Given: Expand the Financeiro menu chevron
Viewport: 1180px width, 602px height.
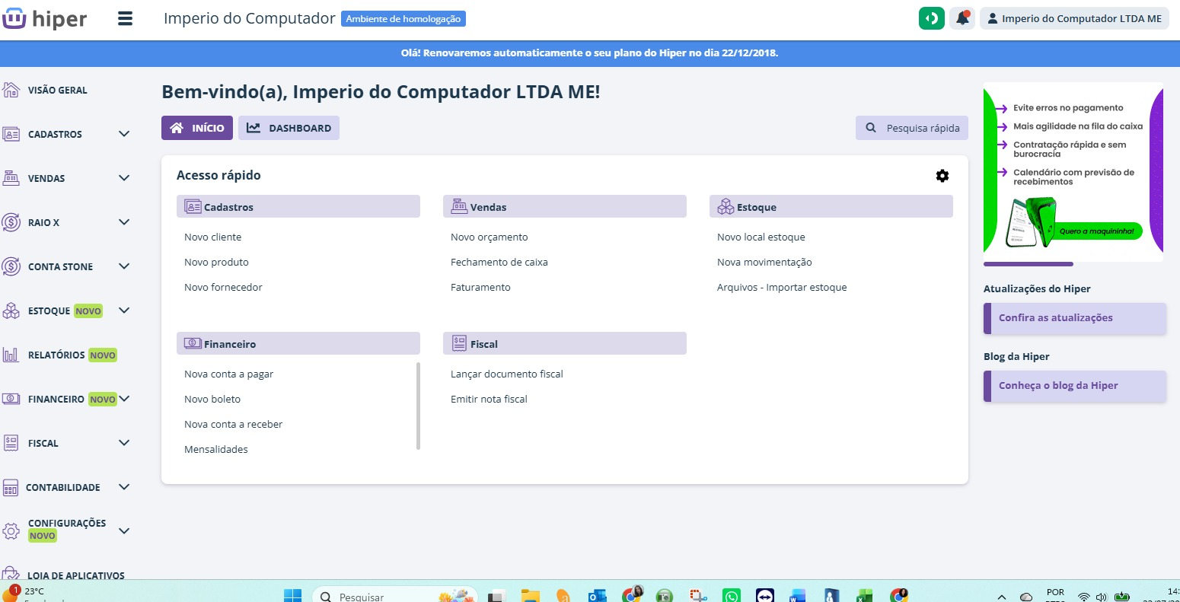Looking at the screenshot, I should [124, 399].
